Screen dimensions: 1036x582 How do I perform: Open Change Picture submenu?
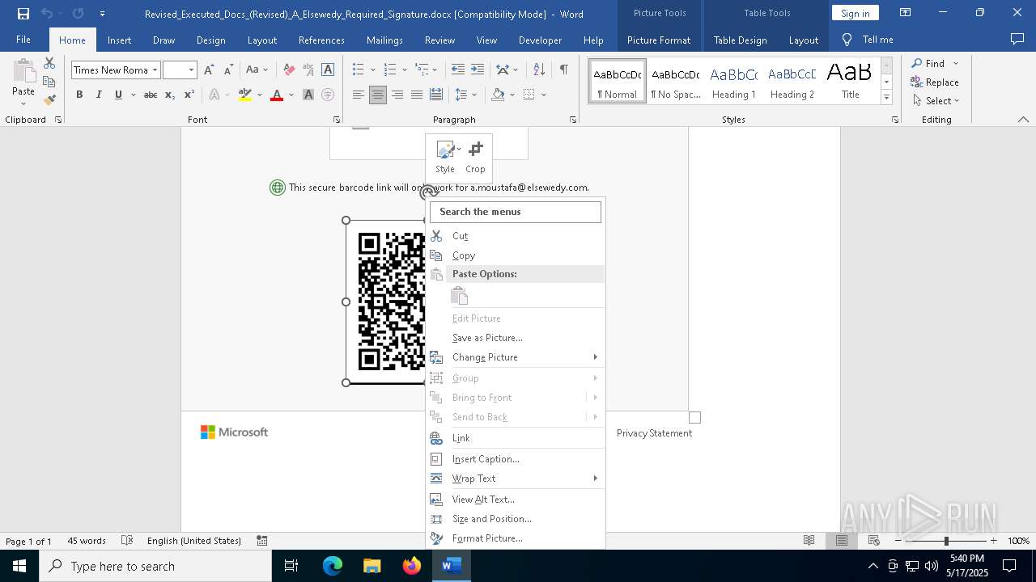point(516,357)
